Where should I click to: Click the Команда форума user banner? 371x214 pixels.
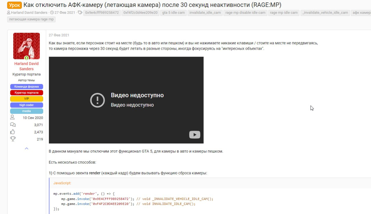27,86
